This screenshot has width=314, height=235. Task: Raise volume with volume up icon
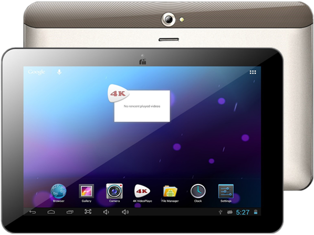125,212
